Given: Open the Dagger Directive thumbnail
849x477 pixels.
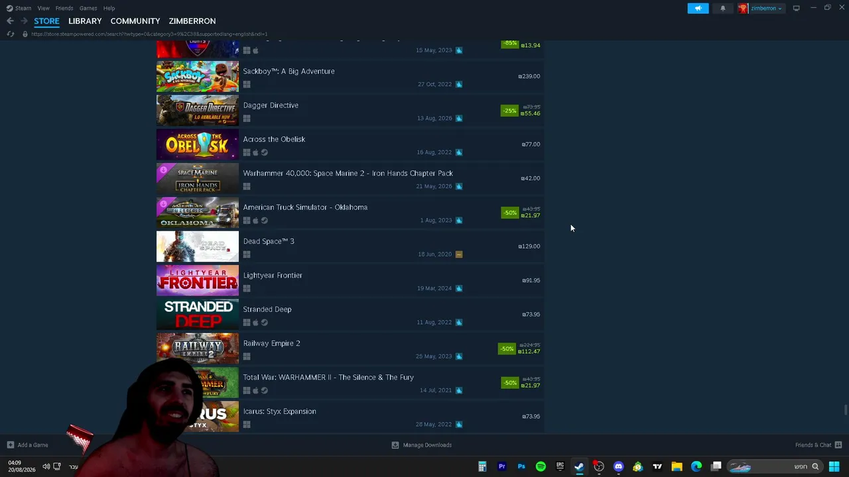Looking at the screenshot, I should click(x=198, y=111).
